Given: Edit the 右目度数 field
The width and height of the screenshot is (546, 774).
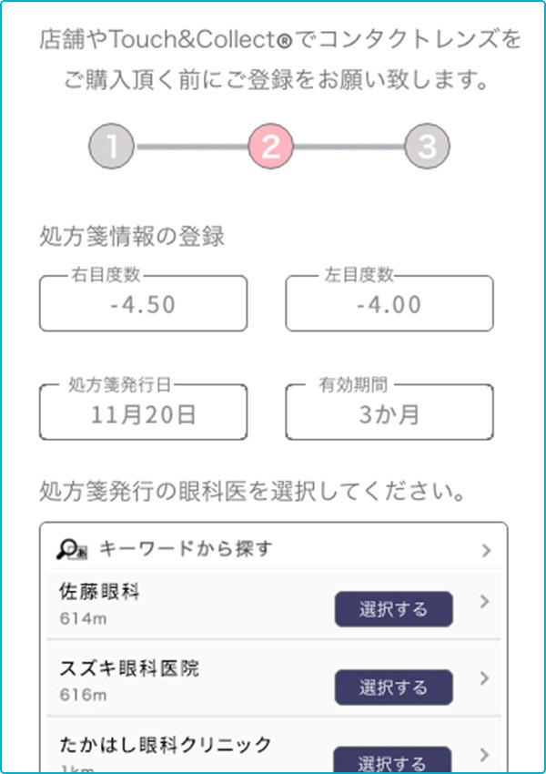Looking at the screenshot, I should tap(143, 304).
